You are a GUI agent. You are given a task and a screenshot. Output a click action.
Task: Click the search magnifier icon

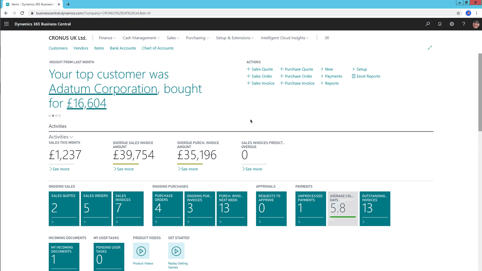click(428, 24)
